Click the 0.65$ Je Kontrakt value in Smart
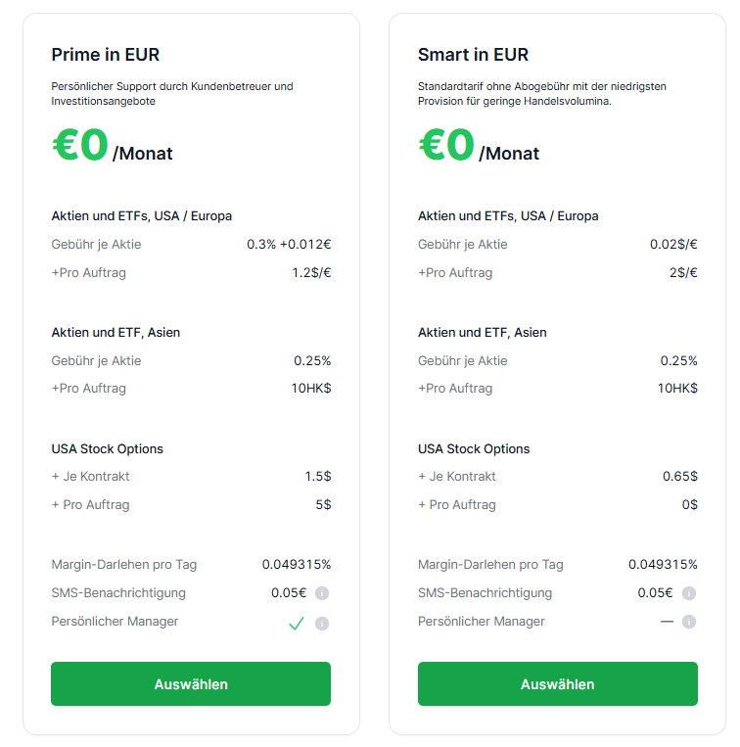The image size is (740, 747). click(x=680, y=477)
